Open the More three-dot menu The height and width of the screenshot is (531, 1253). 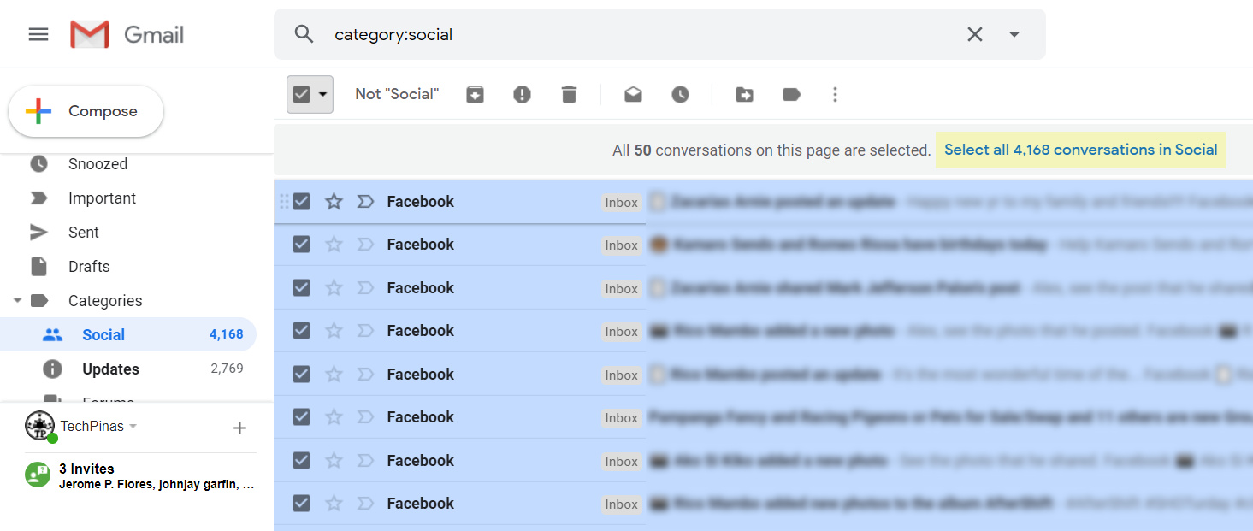coord(836,94)
